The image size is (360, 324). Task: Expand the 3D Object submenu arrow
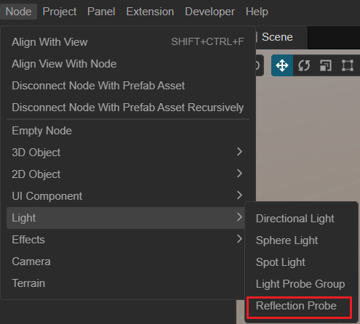coord(239,152)
